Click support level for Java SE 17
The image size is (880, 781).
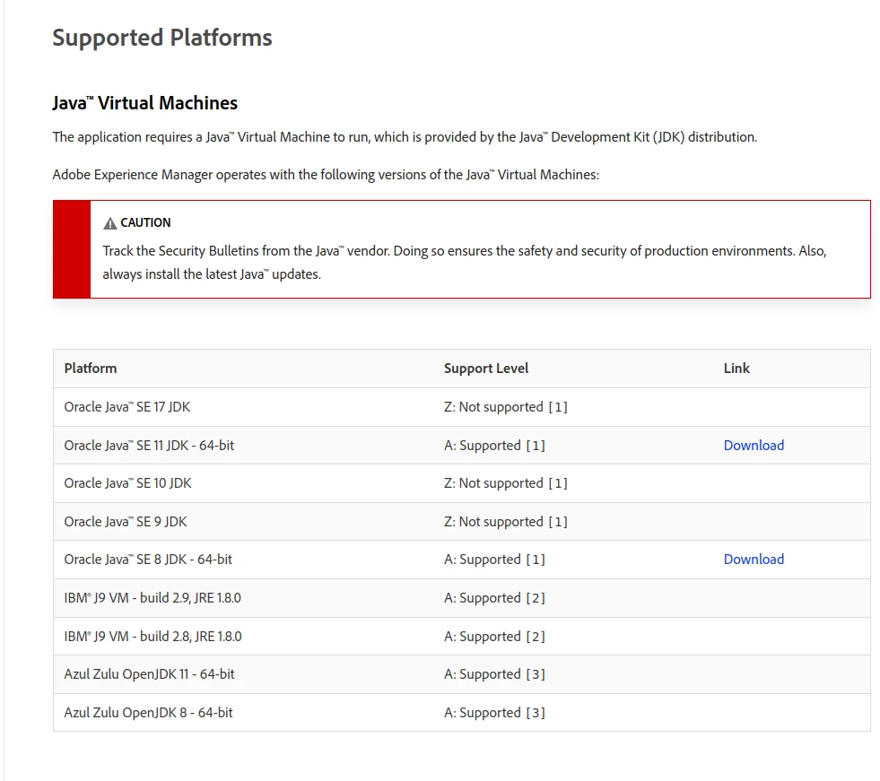[x=506, y=407]
